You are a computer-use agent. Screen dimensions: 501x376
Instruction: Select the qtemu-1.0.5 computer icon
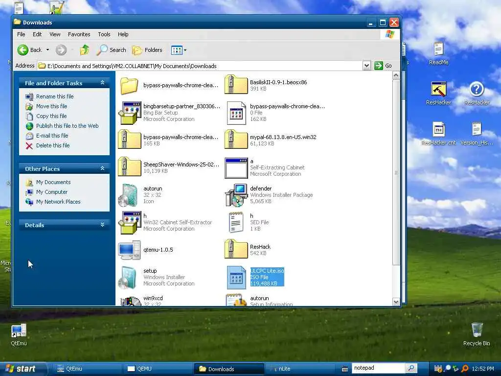pyautogui.click(x=129, y=250)
